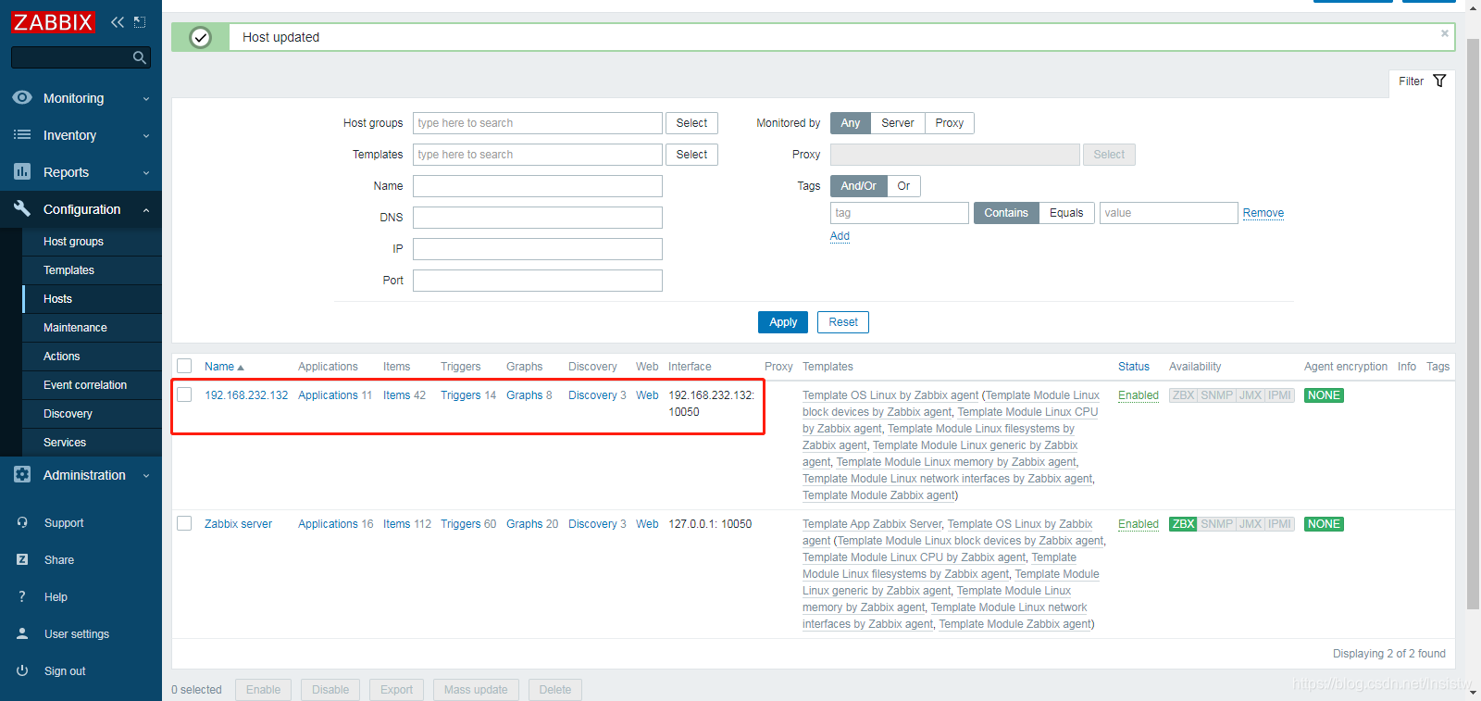
Task: Expand the Inventory menu
Action: [x=81, y=135]
